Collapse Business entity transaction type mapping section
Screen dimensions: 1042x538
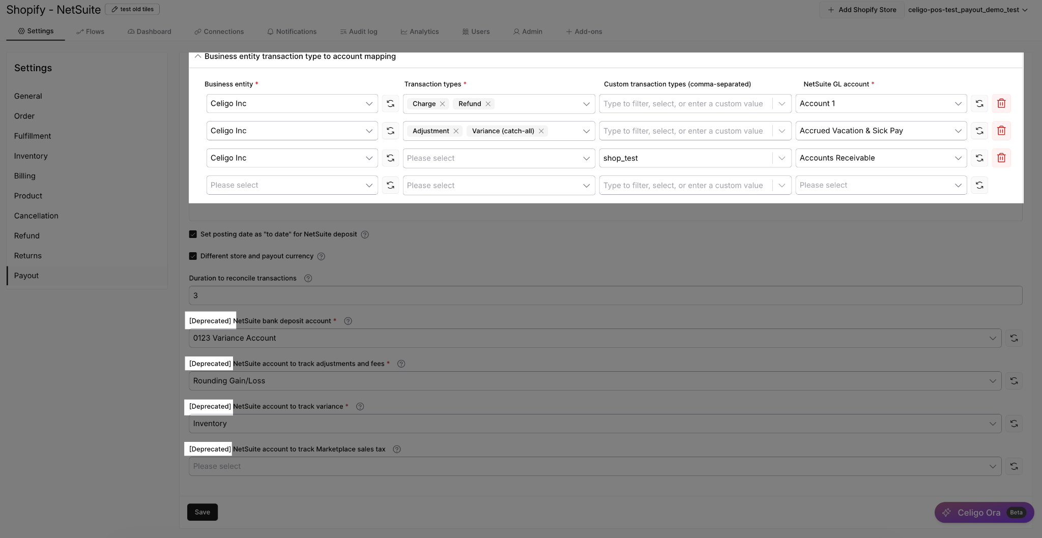pos(198,56)
